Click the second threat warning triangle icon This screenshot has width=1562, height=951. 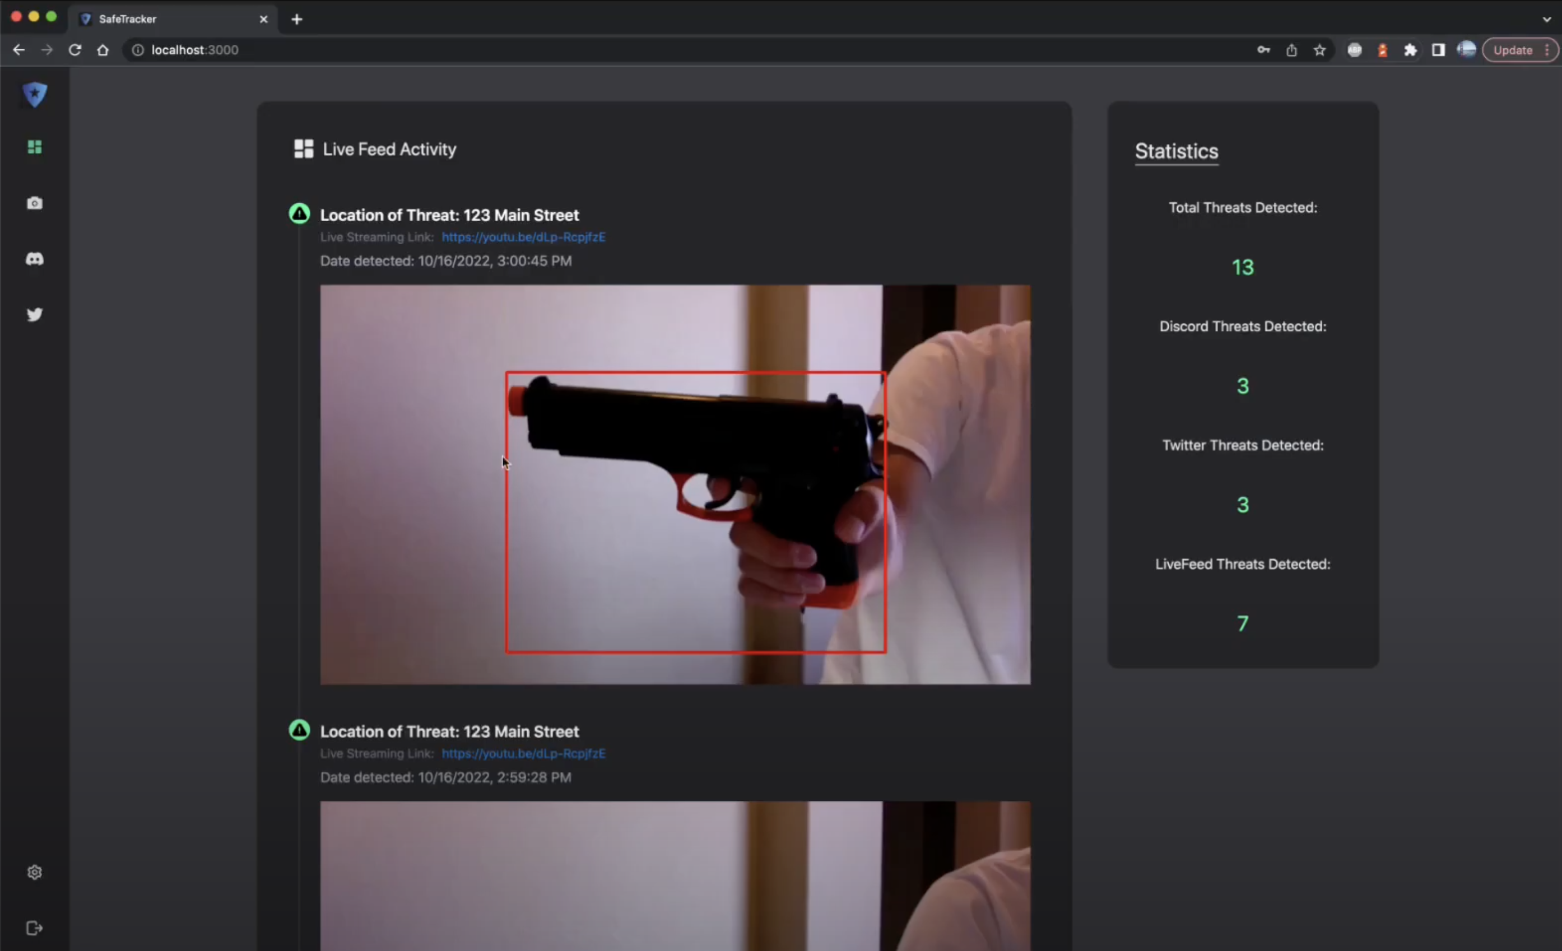pos(299,730)
